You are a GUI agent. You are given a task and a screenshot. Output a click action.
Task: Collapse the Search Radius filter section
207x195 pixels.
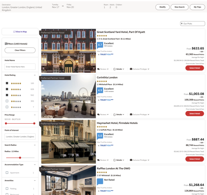35,145
